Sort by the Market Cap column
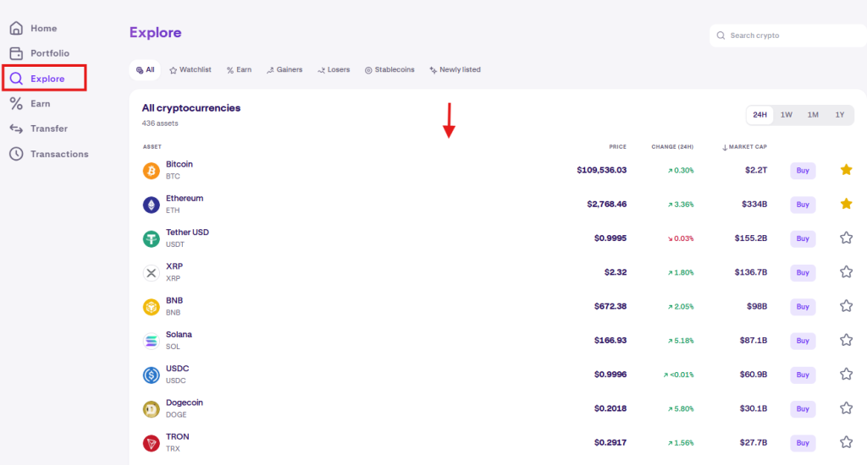The image size is (867, 465). pyautogui.click(x=744, y=147)
